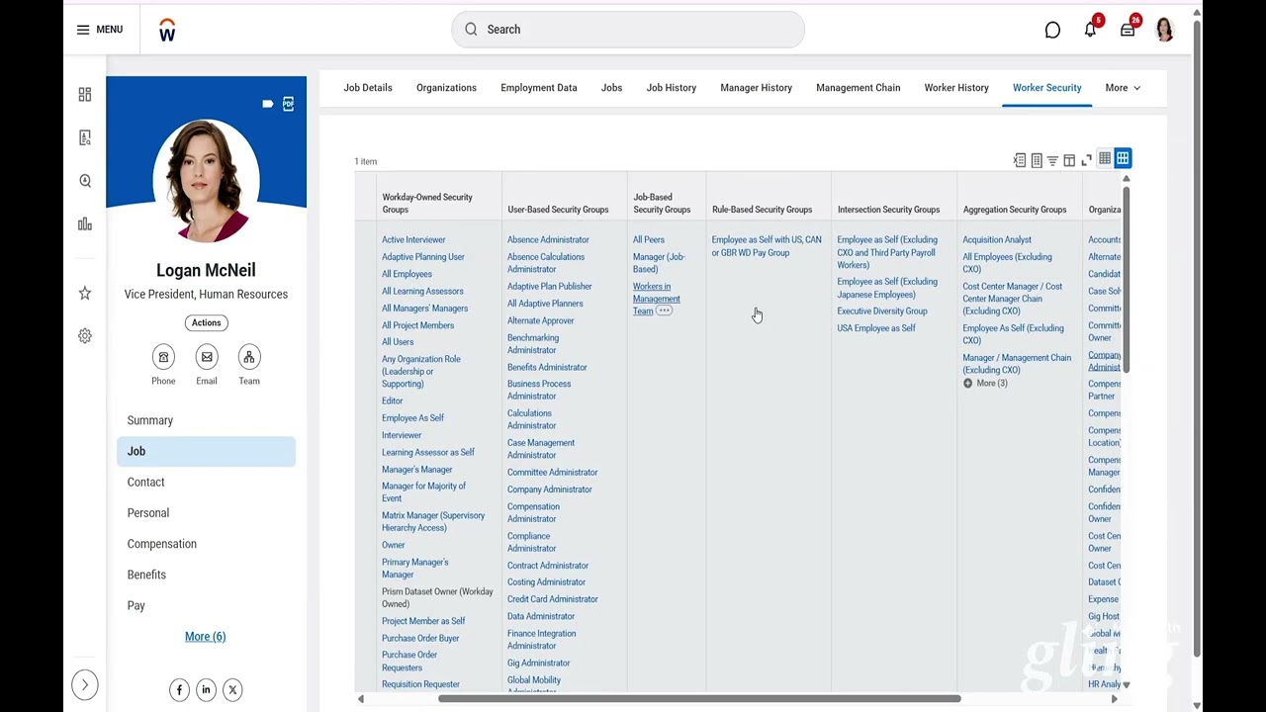1266x712 pixels.
Task: Open Absence Administrator security group link
Action: click(548, 239)
